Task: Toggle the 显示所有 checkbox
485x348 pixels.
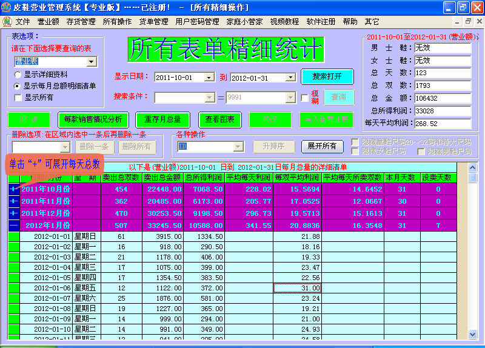Action: coord(18,98)
